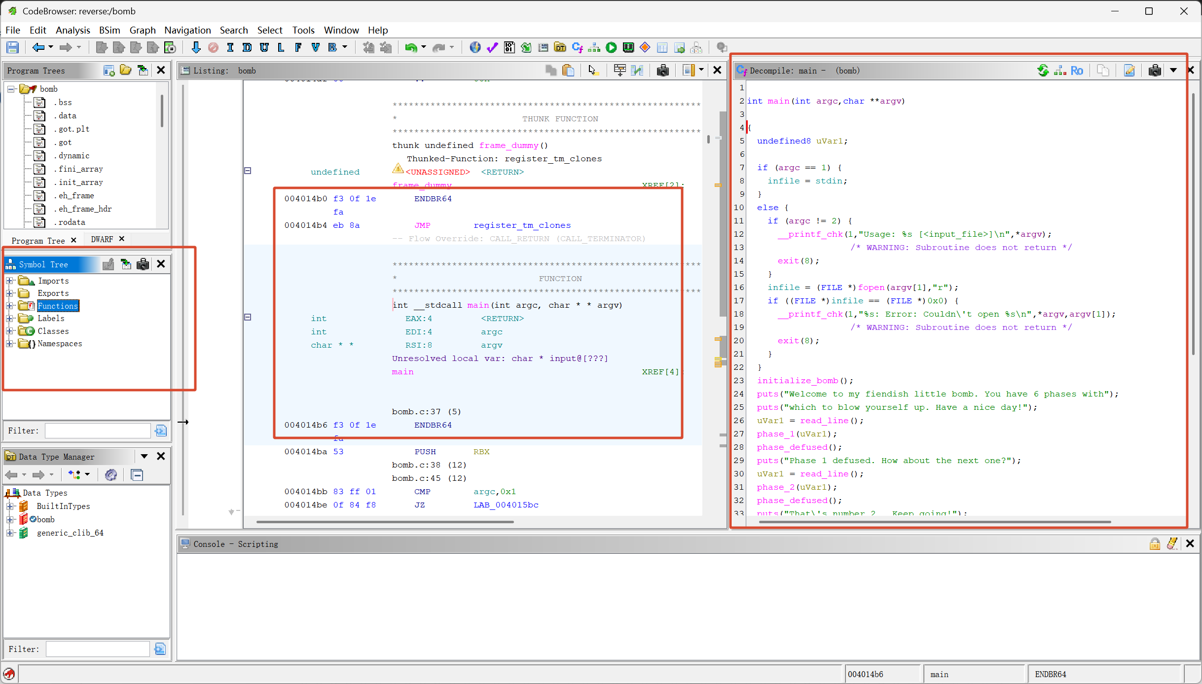Expand the Functions folder in Symbol Tree

[x=9, y=306]
